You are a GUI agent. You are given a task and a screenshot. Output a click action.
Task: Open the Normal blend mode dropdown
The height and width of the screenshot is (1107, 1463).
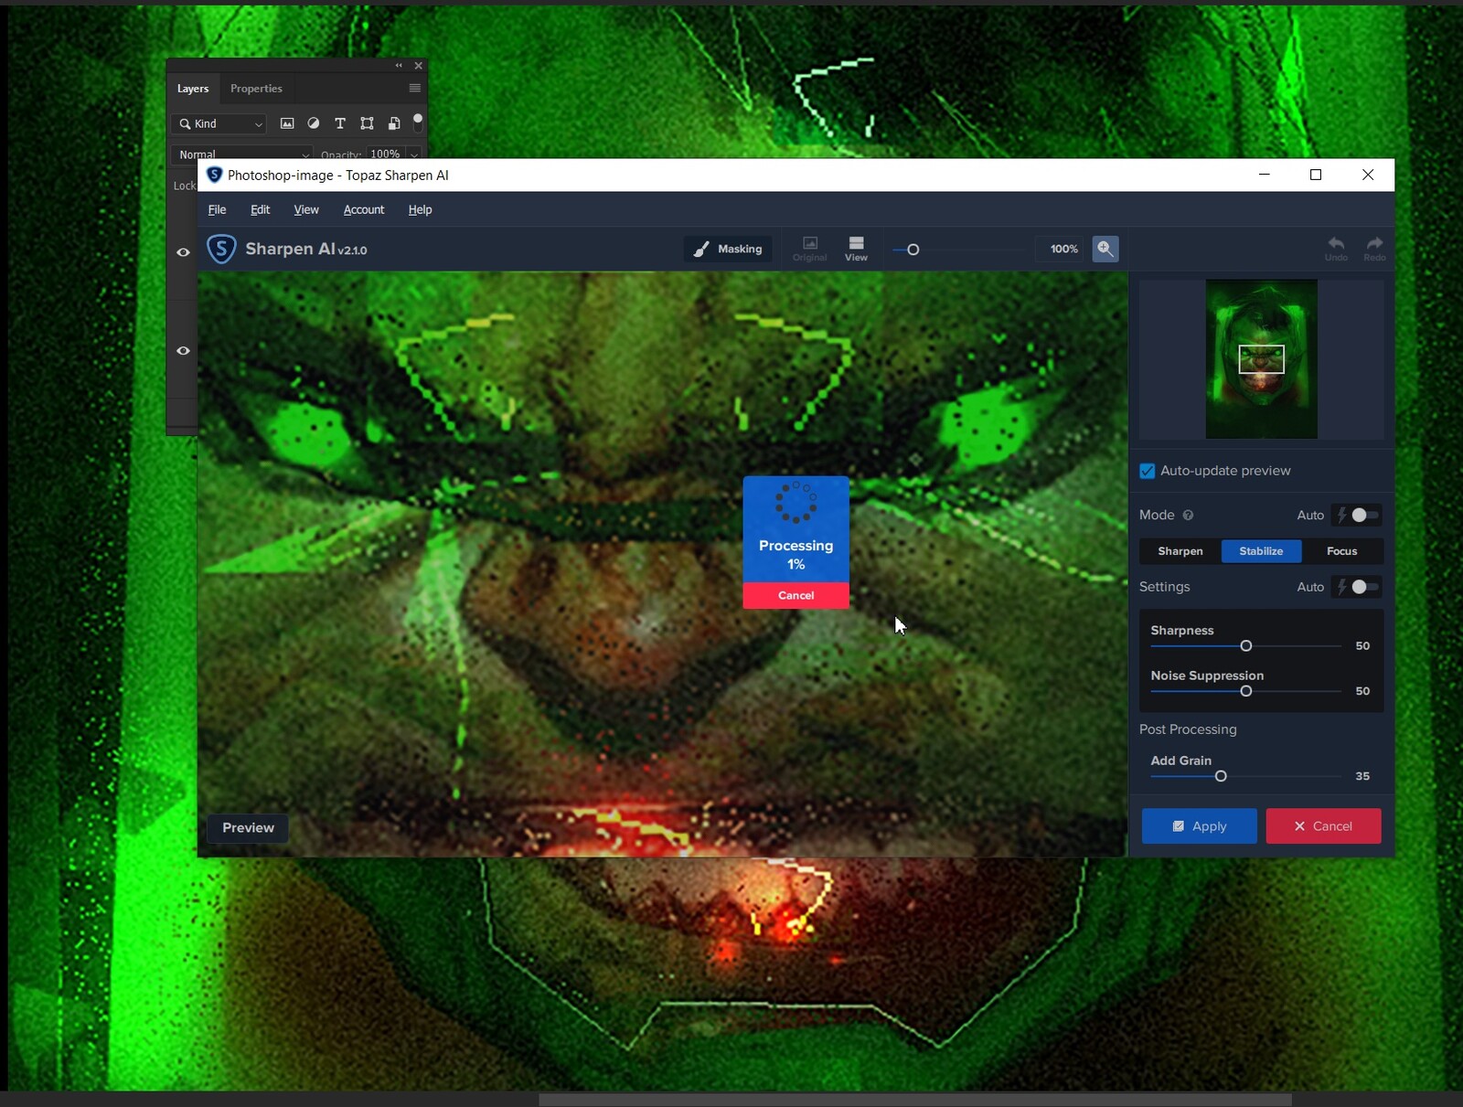pyautogui.click(x=241, y=154)
